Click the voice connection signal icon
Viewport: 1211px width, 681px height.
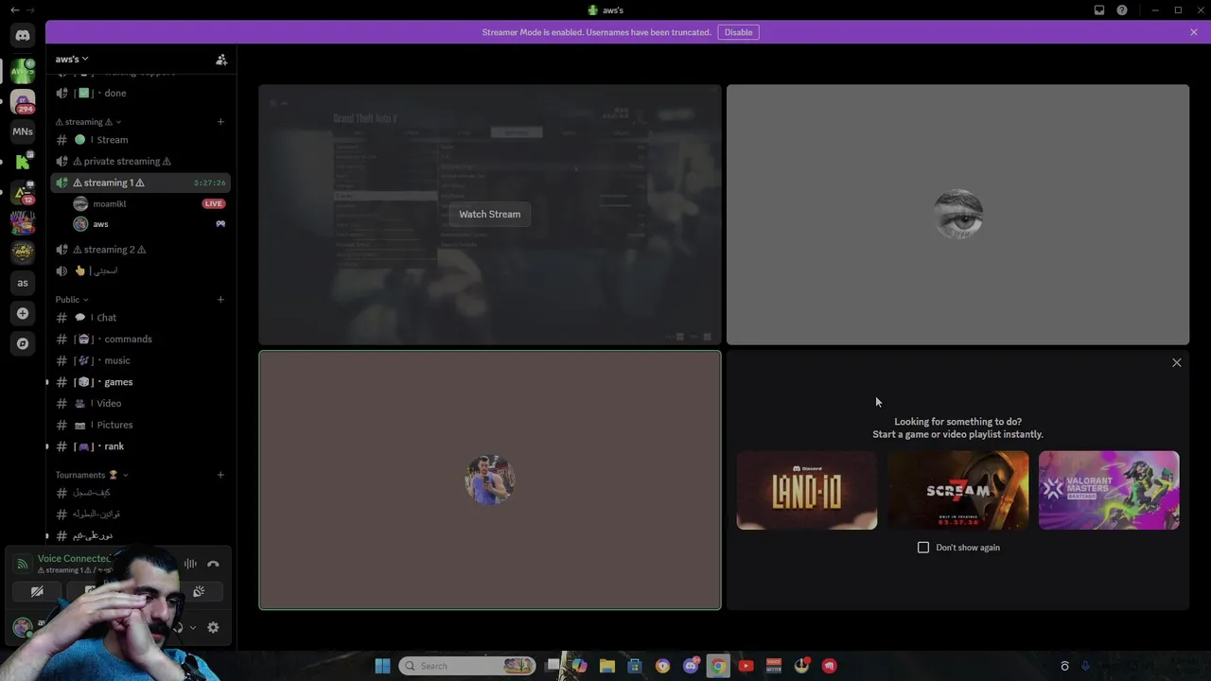pyautogui.click(x=22, y=564)
